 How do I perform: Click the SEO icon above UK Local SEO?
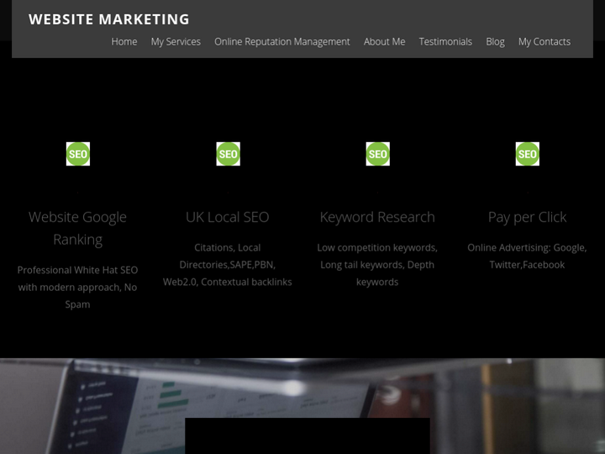click(x=228, y=154)
